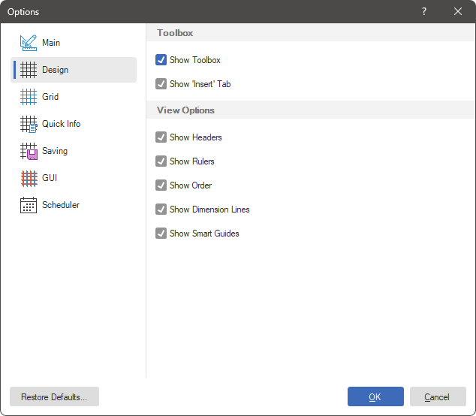Click the red GUI grid icon
Screen dimensions: 476x416
[29, 178]
